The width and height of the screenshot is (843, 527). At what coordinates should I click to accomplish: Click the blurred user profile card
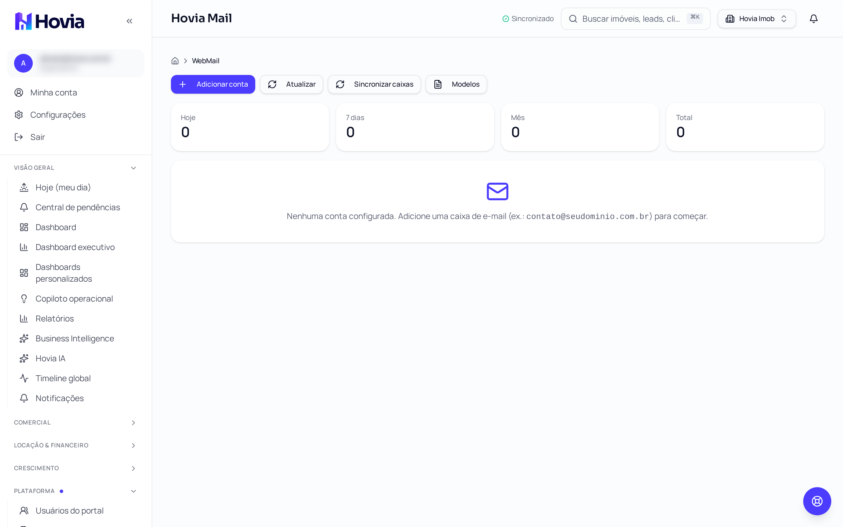point(76,63)
